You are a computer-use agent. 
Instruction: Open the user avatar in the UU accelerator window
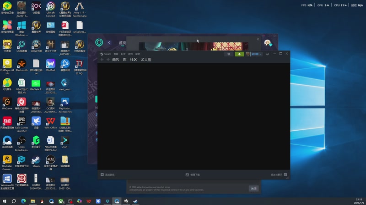[268, 43]
